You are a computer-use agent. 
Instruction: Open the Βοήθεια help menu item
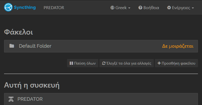pos(149,8)
